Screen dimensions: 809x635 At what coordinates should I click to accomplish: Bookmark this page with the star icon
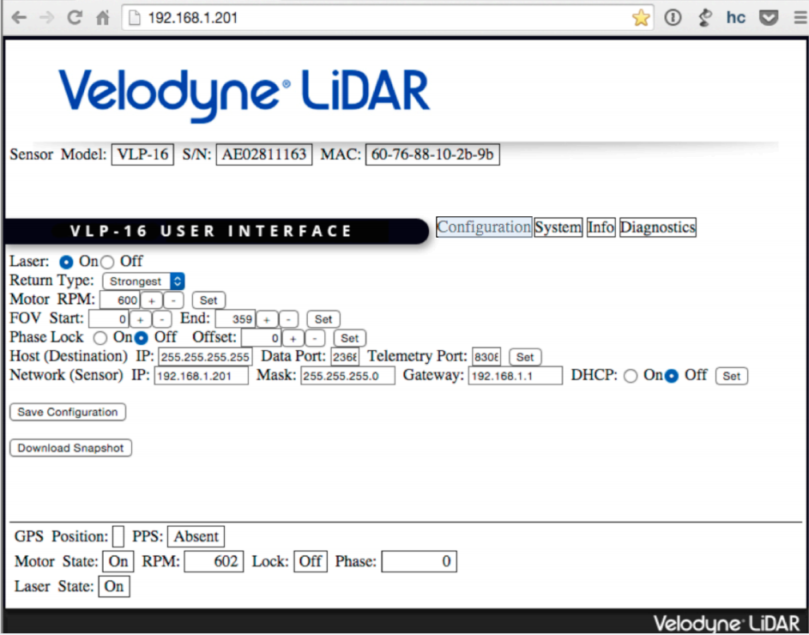[x=641, y=17]
